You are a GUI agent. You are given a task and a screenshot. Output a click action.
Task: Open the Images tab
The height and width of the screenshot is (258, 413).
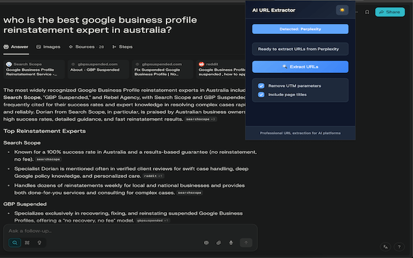click(48, 47)
